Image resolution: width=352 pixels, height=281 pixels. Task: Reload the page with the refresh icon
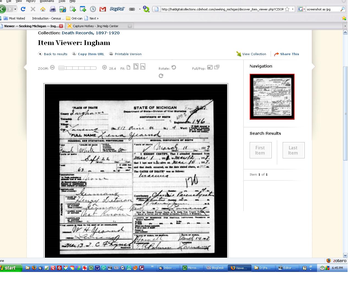tap(23, 9)
